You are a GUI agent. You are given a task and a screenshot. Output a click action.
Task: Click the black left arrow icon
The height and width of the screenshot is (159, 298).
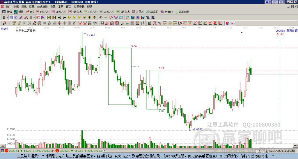(59, 18)
